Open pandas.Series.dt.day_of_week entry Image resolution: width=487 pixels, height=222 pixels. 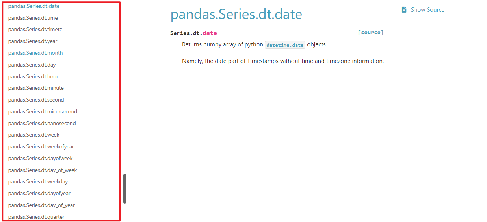(43, 170)
